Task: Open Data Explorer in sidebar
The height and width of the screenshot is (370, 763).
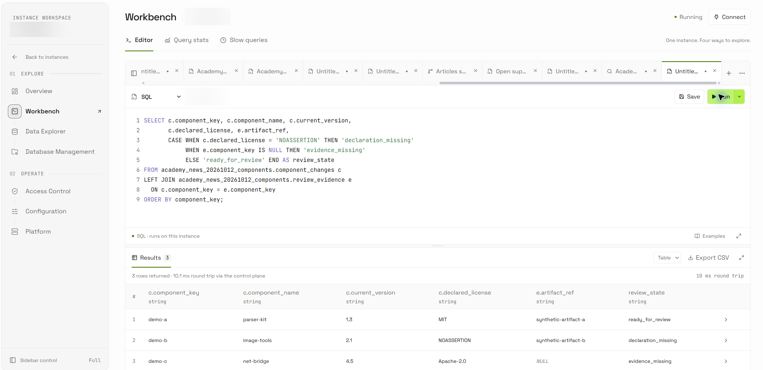Action: (x=45, y=131)
